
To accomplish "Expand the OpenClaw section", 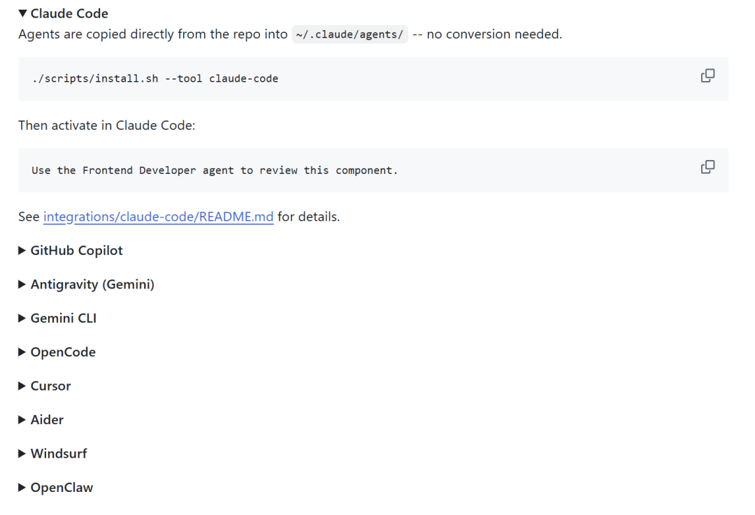I will tap(62, 488).
